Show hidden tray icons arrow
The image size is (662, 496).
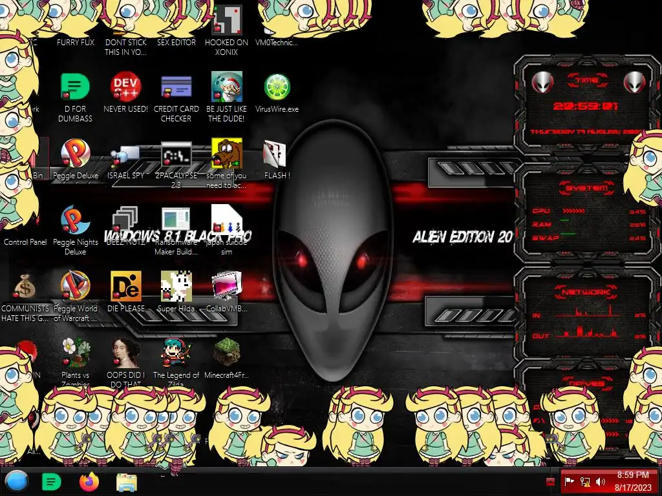(x=551, y=482)
